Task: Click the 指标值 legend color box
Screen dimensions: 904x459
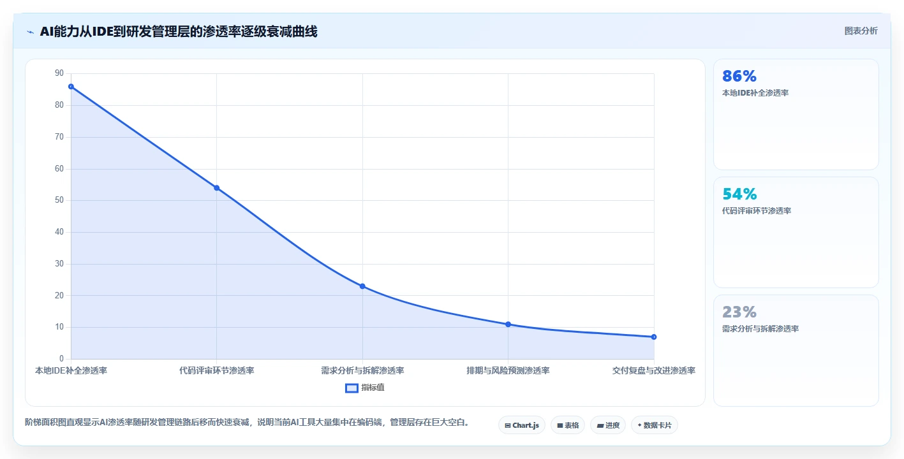Action: pyautogui.click(x=352, y=388)
